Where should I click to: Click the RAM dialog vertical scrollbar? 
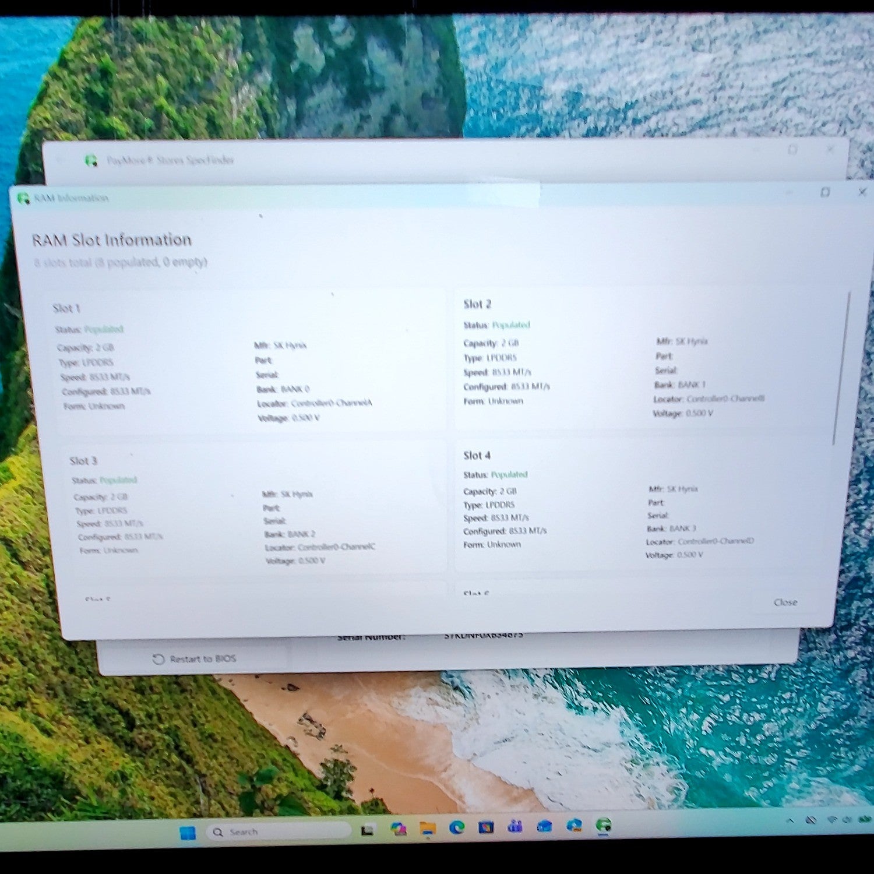[x=841, y=368]
